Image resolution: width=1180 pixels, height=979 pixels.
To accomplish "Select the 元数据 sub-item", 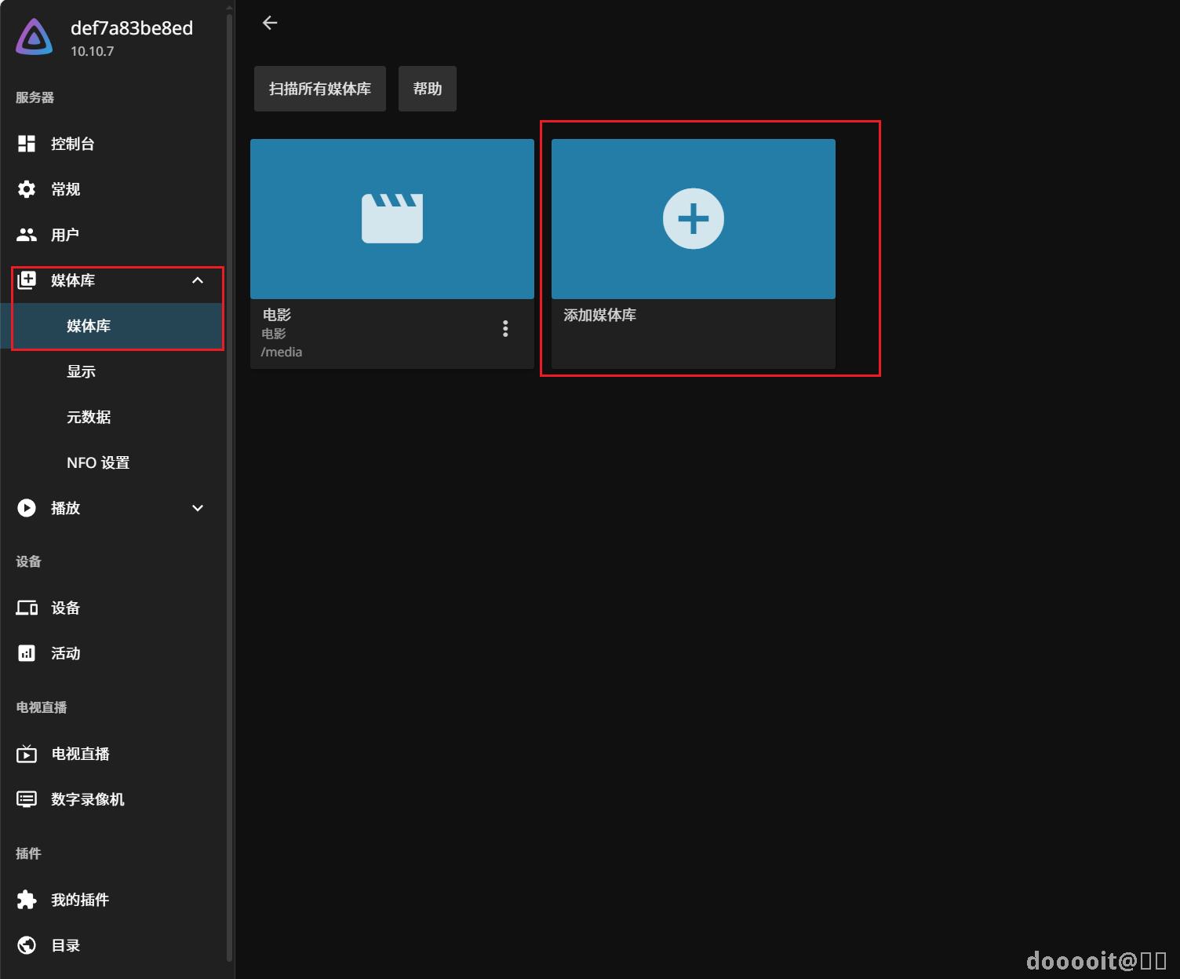I will click(112, 417).
